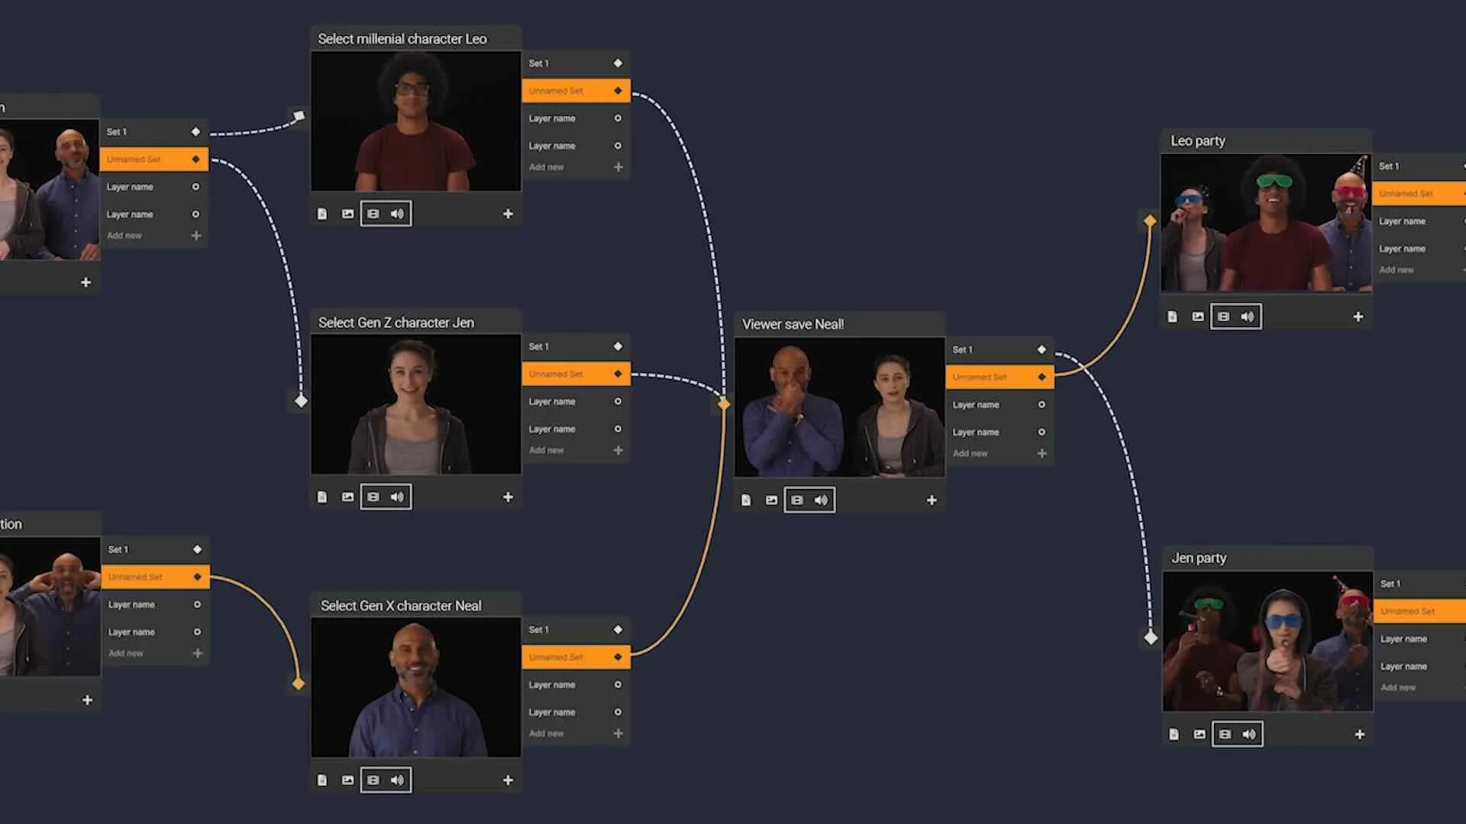Viewport: 1466px width, 824px height.
Task: Open document icon on the Leo party node
Action: click(x=1173, y=316)
